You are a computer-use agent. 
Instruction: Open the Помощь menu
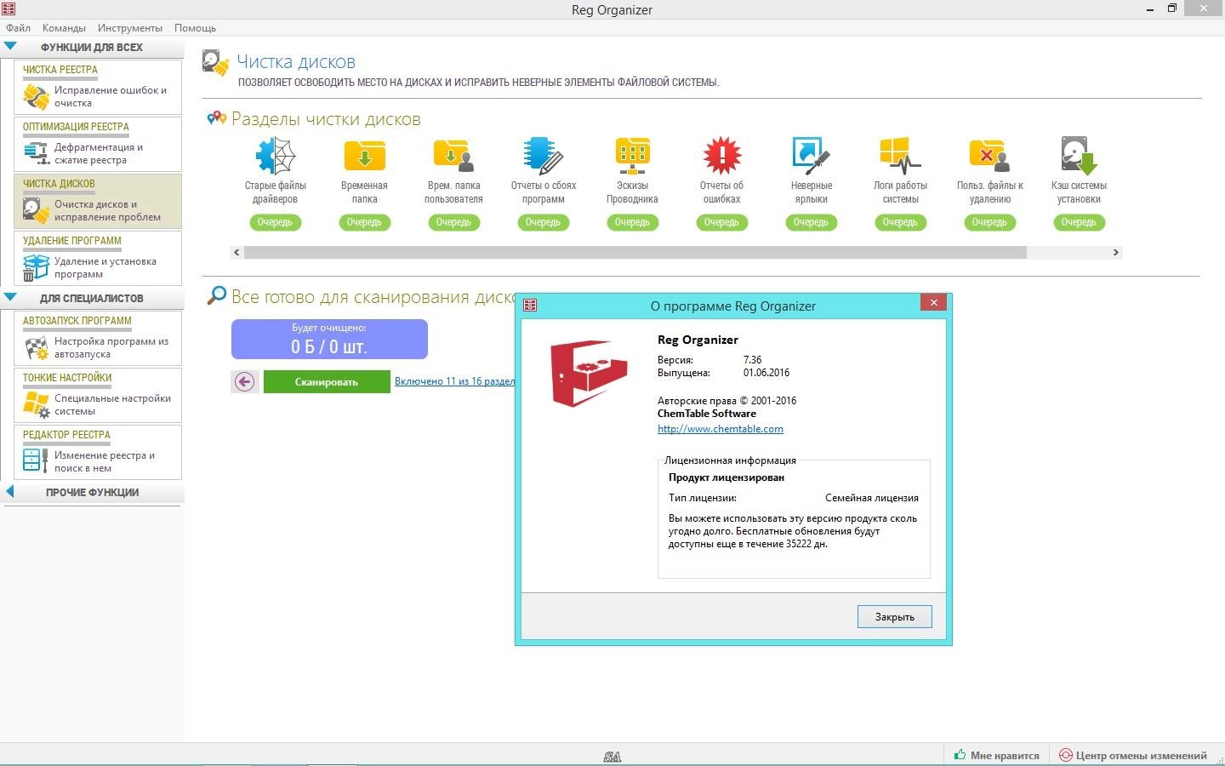[x=195, y=28]
